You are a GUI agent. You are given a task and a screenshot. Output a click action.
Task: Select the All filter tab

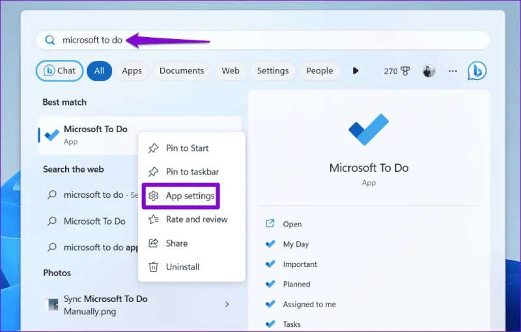click(99, 71)
